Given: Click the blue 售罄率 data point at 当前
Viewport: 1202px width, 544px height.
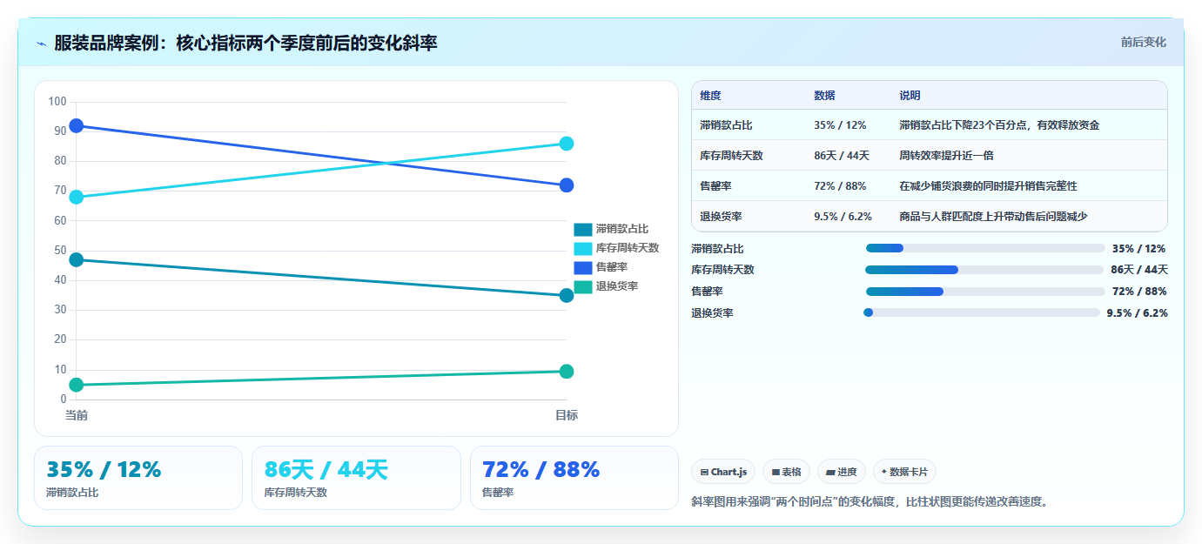Looking at the screenshot, I should click(77, 125).
